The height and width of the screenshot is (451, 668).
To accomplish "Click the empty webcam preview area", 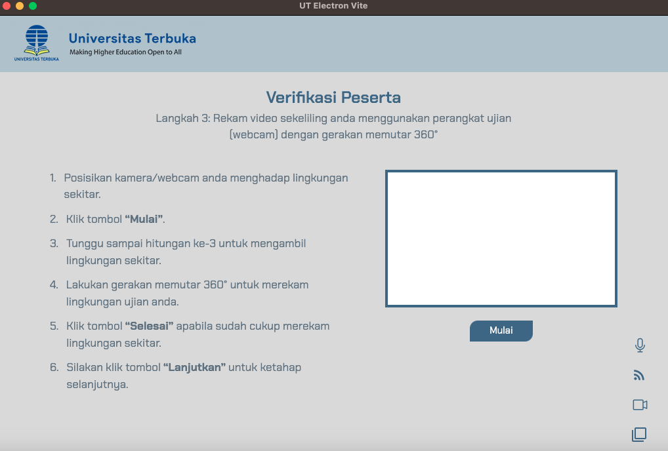I will pyautogui.click(x=501, y=239).
